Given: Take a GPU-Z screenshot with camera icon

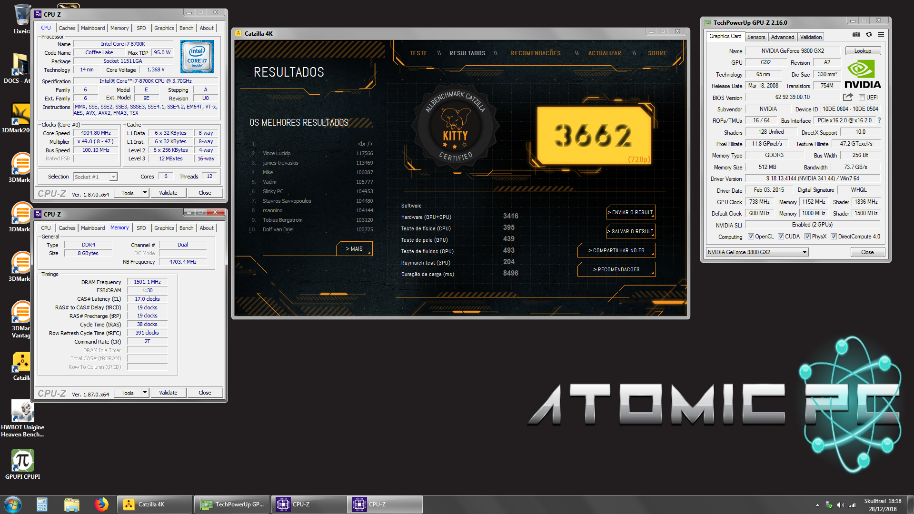Looking at the screenshot, I should 856,34.
